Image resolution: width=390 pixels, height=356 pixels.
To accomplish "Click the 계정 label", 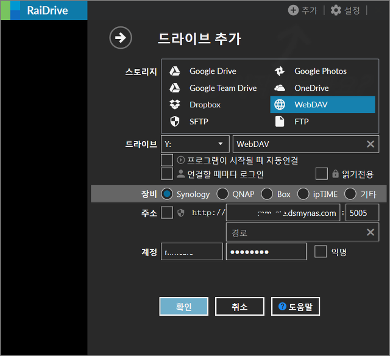I will point(149,252).
